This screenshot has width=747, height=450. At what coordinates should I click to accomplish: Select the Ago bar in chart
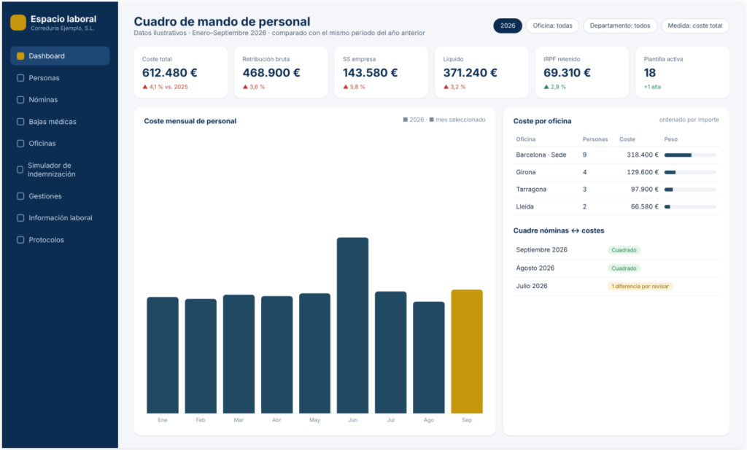pyautogui.click(x=429, y=357)
